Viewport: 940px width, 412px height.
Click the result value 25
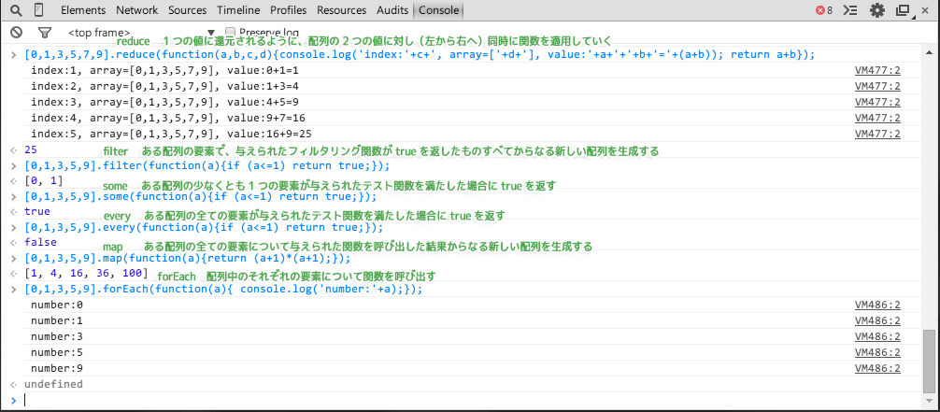[x=31, y=149]
